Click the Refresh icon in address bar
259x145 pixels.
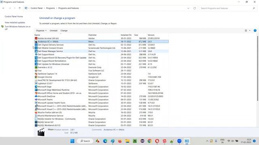(195, 8)
